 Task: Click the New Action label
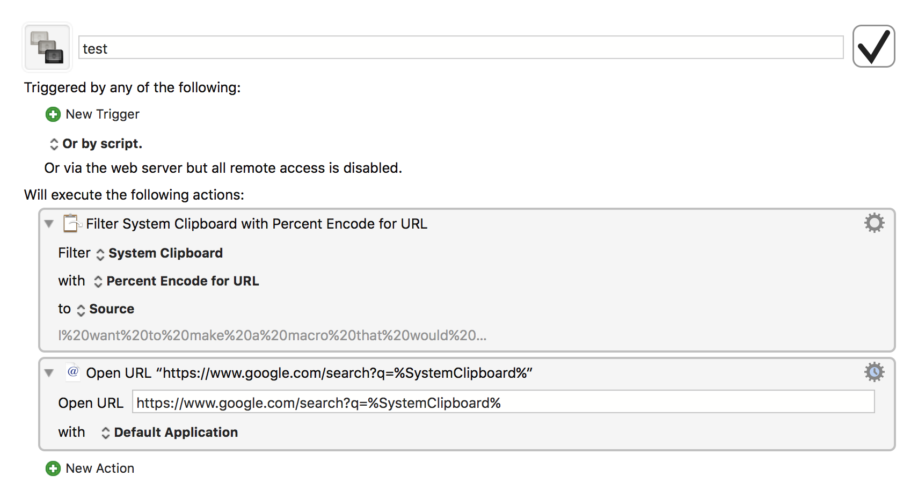100,468
